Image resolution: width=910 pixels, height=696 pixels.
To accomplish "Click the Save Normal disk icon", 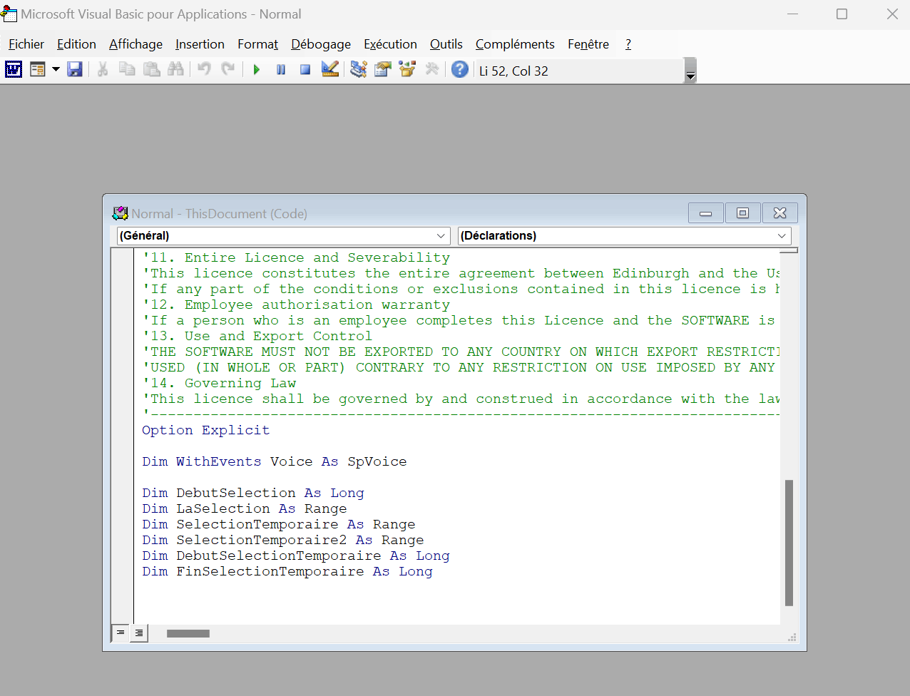I will [x=75, y=69].
